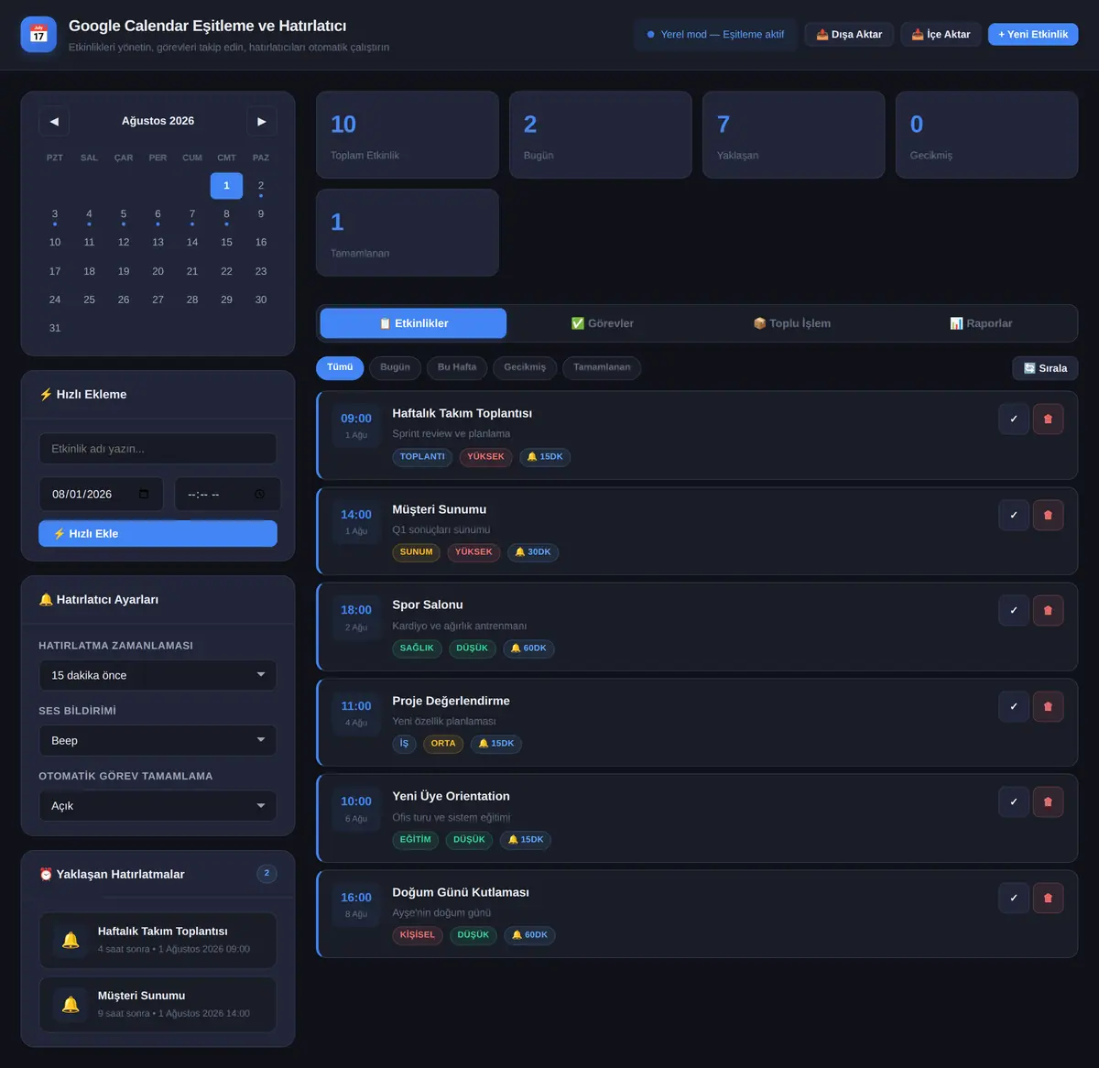Screen dimensions: 1099x1068
Task: Filter events by Gecikmiş
Action: [525, 367]
